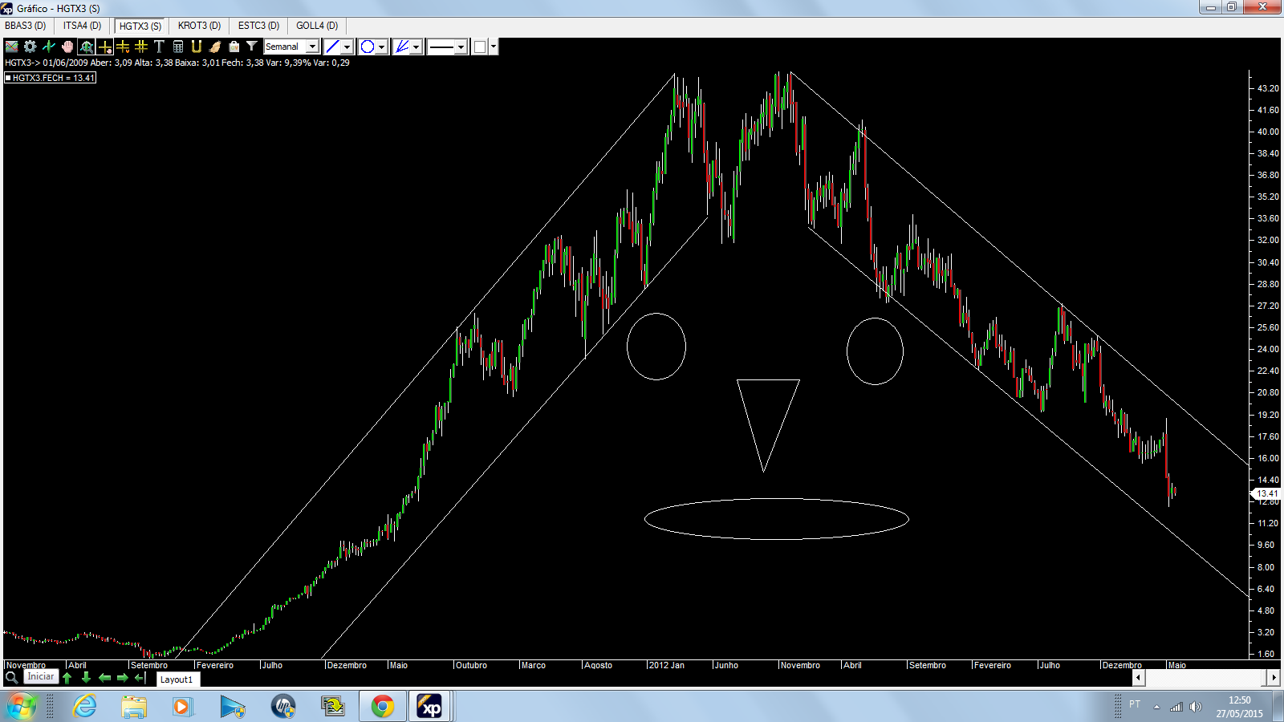Click the magnet U snap icon
This screenshot has height=722, width=1284.
coord(197,47)
